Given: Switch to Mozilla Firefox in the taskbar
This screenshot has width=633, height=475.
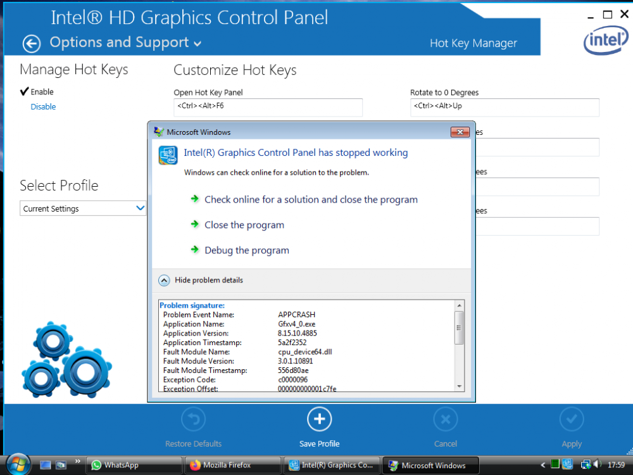Looking at the screenshot, I should pyautogui.click(x=232, y=465).
